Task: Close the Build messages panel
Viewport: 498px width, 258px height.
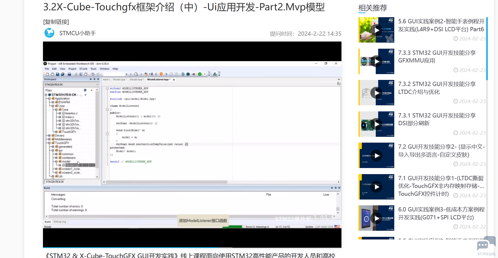Action: click(x=339, y=188)
